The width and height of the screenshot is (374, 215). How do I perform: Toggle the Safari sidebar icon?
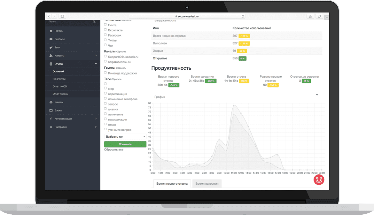(62, 16)
